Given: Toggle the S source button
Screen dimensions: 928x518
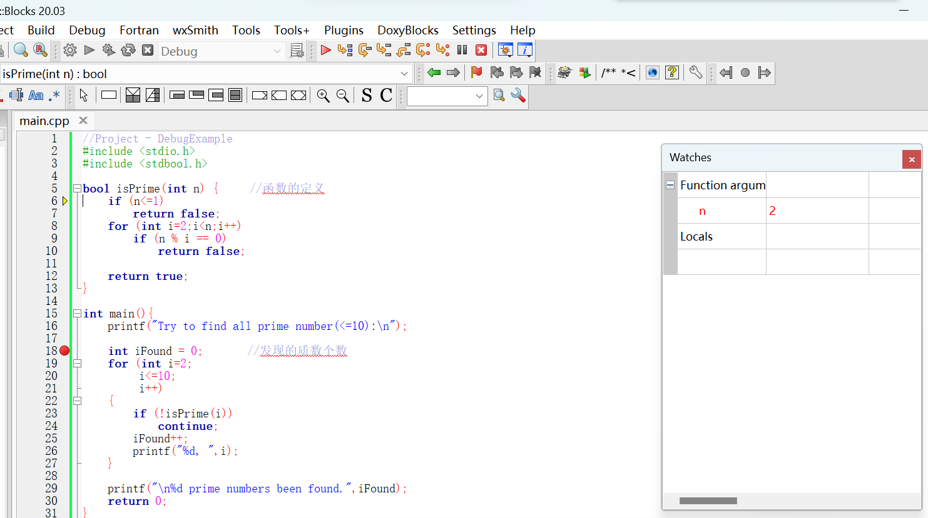Looking at the screenshot, I should click(367, 95).
